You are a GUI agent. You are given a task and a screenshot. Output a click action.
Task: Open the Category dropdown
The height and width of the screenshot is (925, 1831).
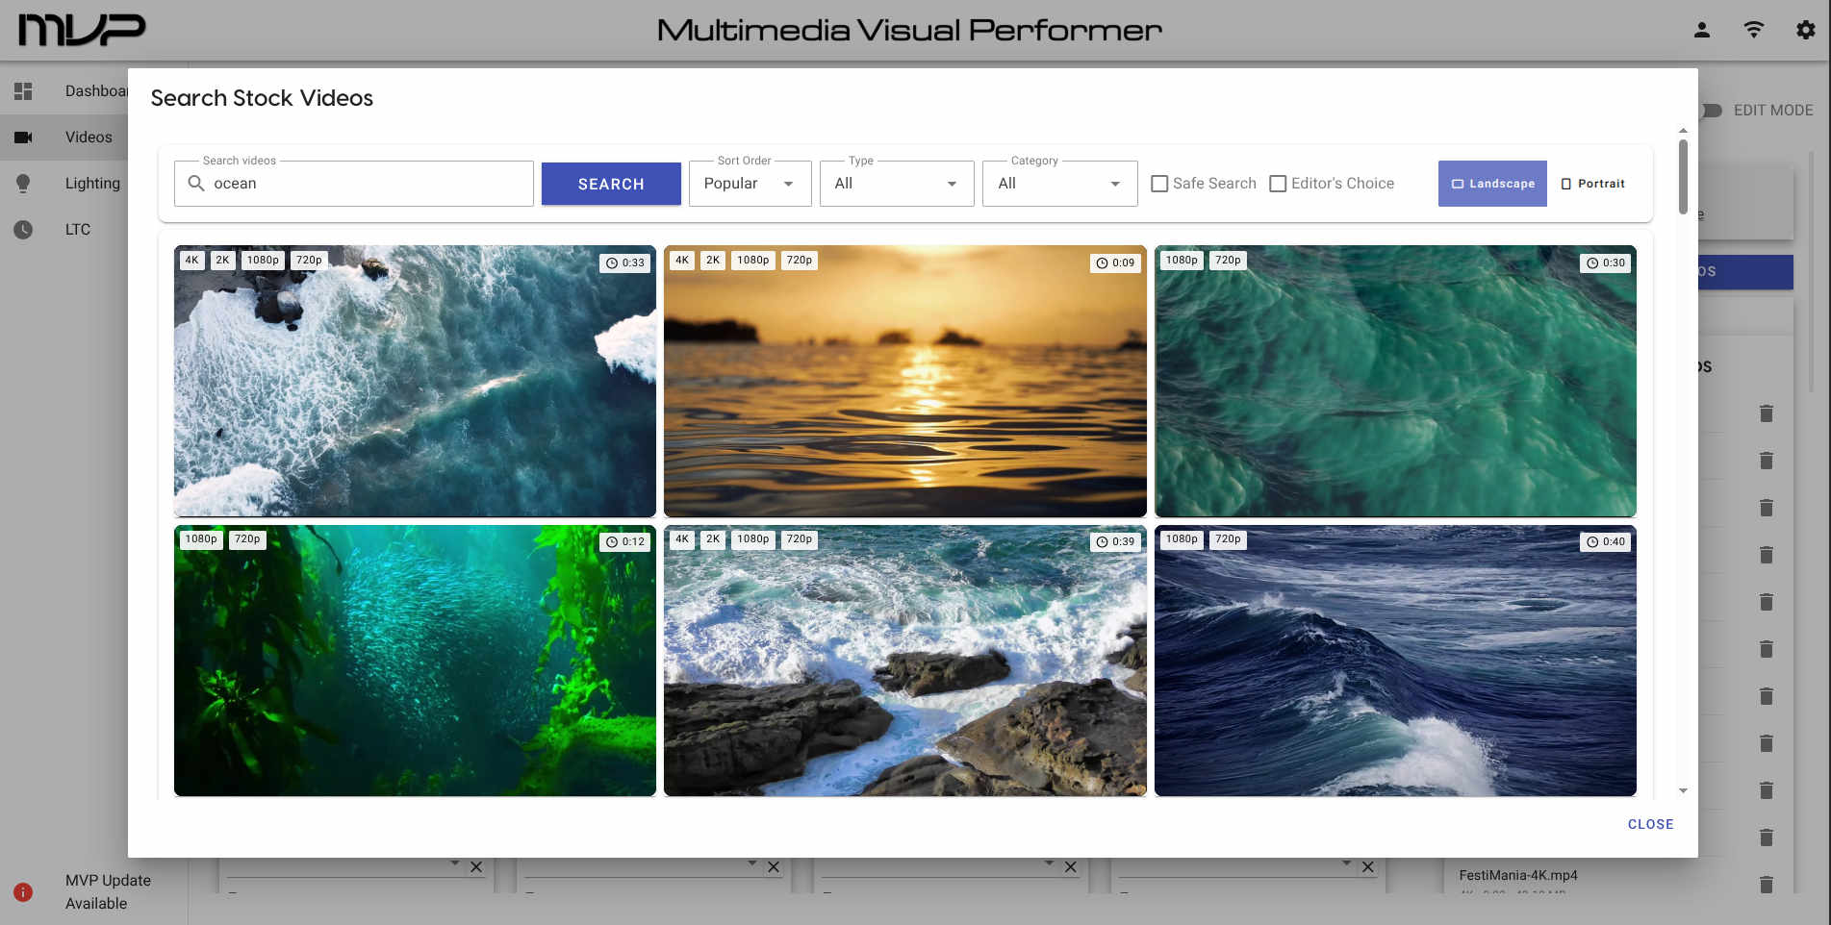point(1058,183)
